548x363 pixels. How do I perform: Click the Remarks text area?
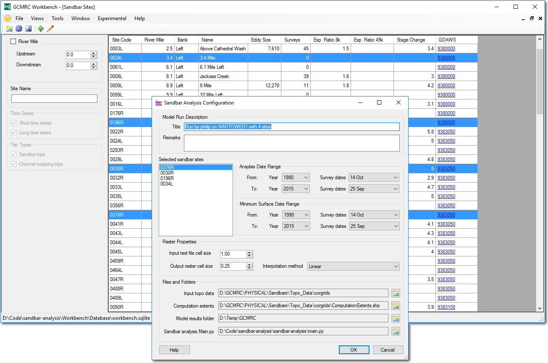292,143
